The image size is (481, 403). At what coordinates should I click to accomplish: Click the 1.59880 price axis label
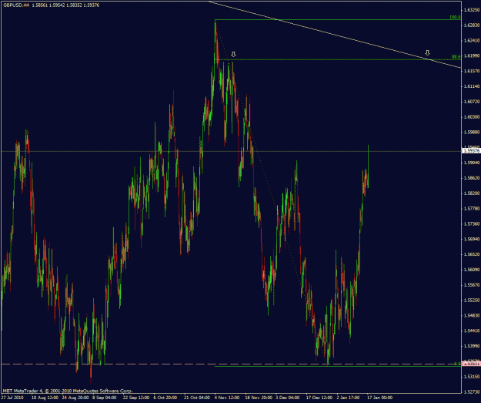tap(472, 132)
